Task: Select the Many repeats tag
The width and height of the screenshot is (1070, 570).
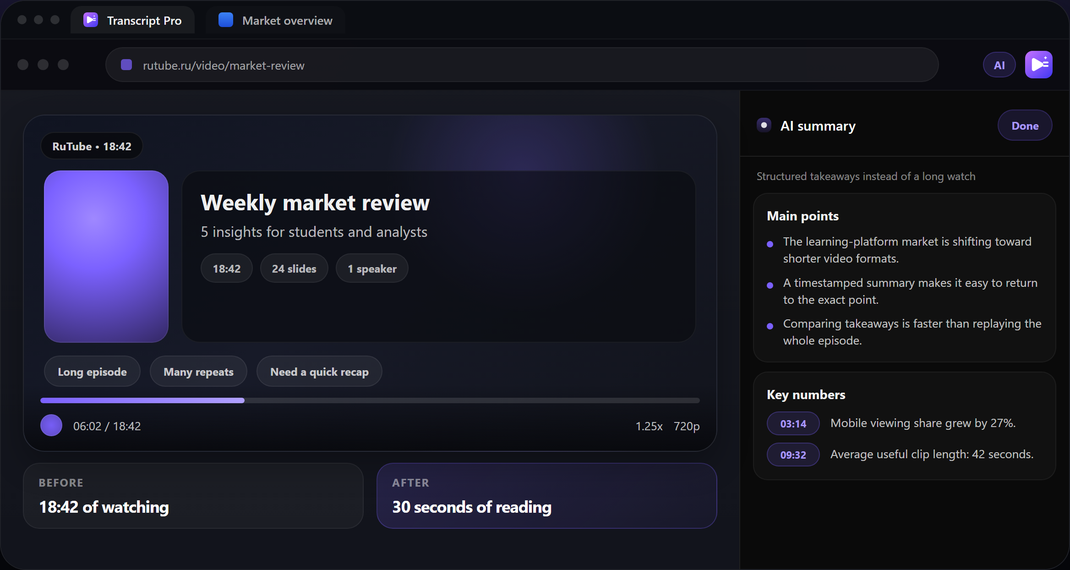Action: [x=198, y=372]
